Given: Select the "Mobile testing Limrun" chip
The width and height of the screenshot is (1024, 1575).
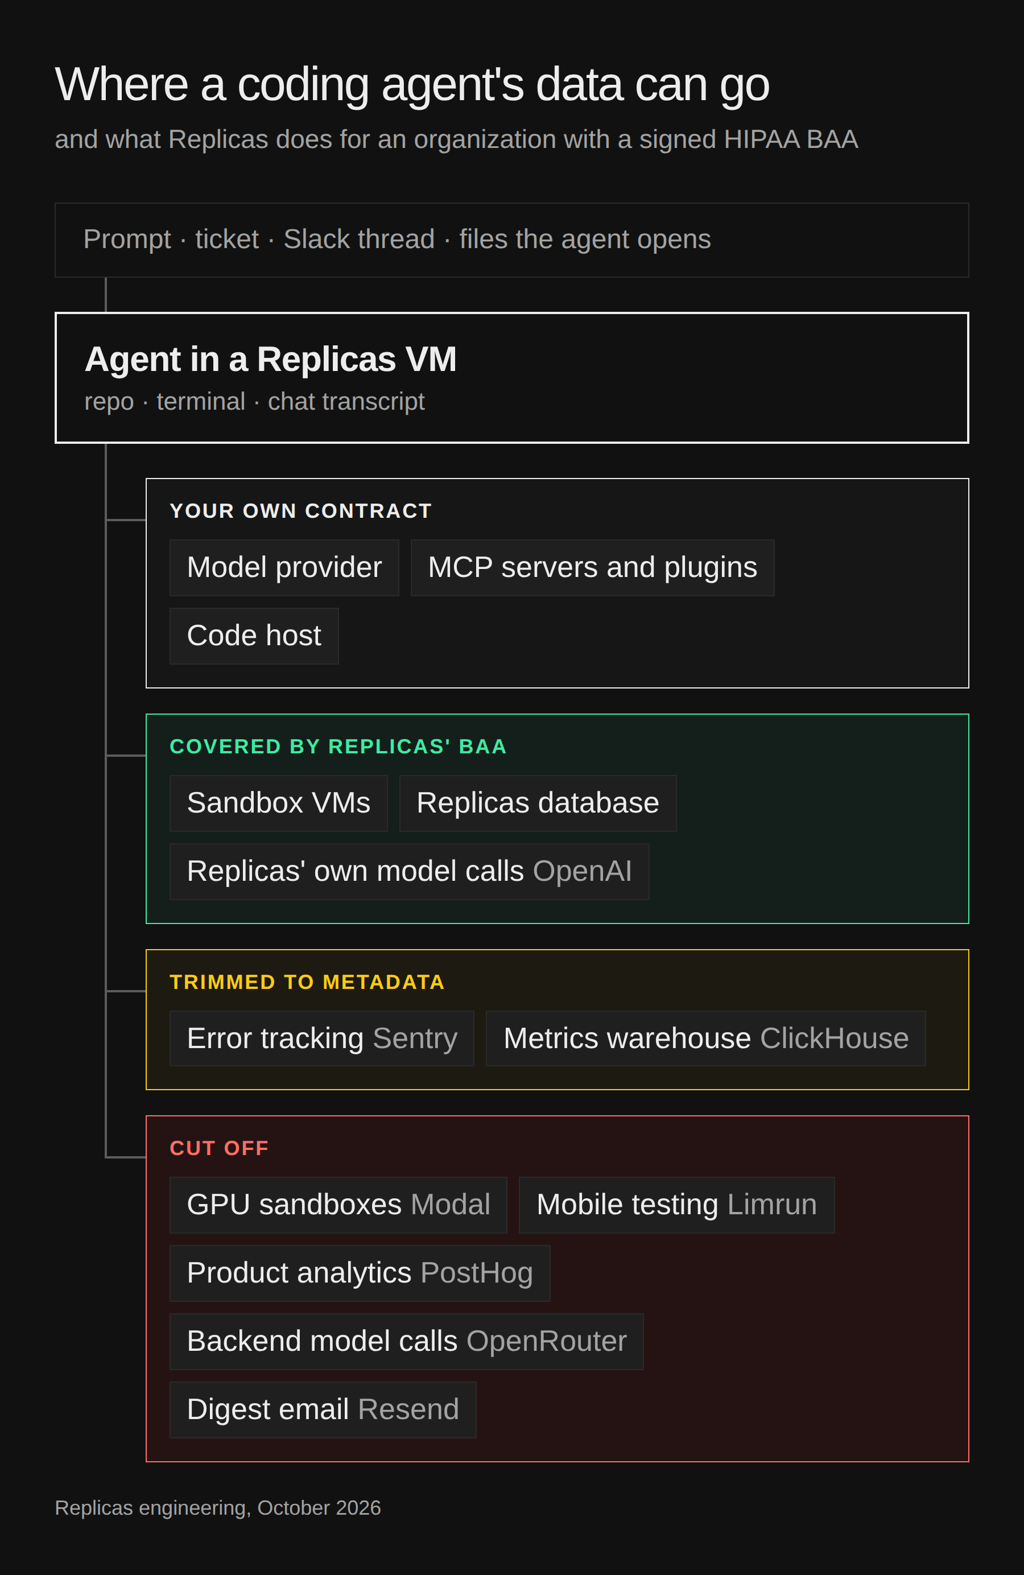Looking at the screenshot, I should point(677,1205).
